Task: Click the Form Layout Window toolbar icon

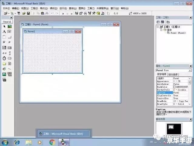Action: 85,13
